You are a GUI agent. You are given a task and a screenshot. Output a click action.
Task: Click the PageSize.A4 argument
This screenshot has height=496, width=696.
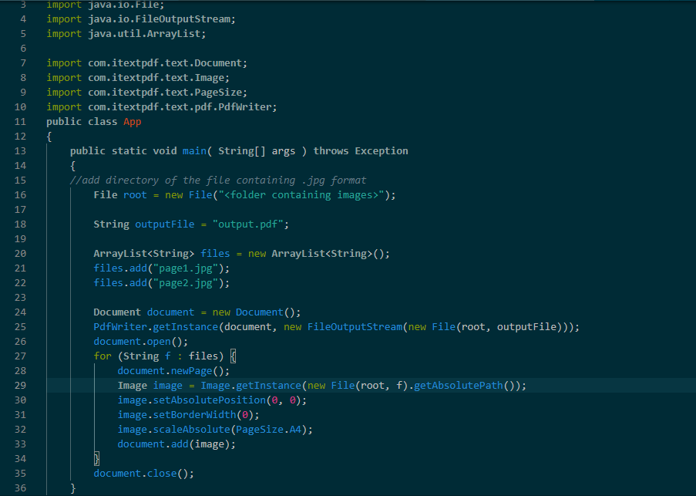point(268,430)
